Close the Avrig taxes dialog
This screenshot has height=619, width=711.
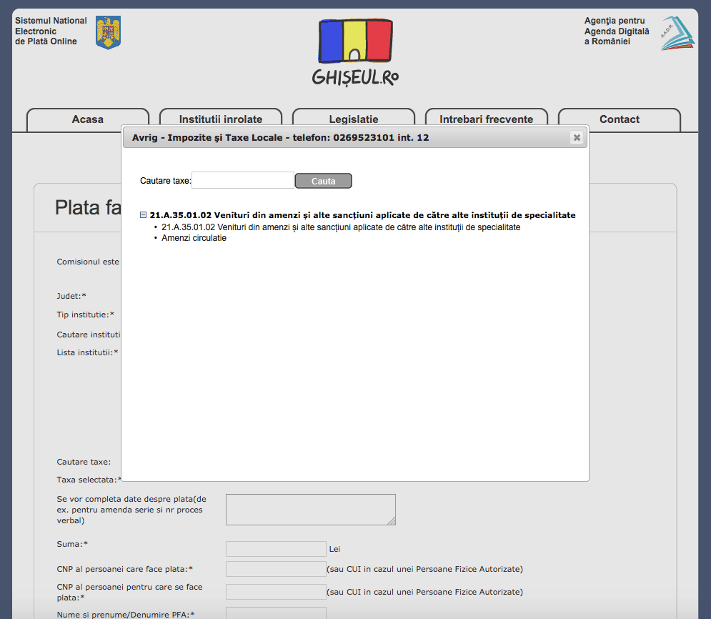coord(577,138)
